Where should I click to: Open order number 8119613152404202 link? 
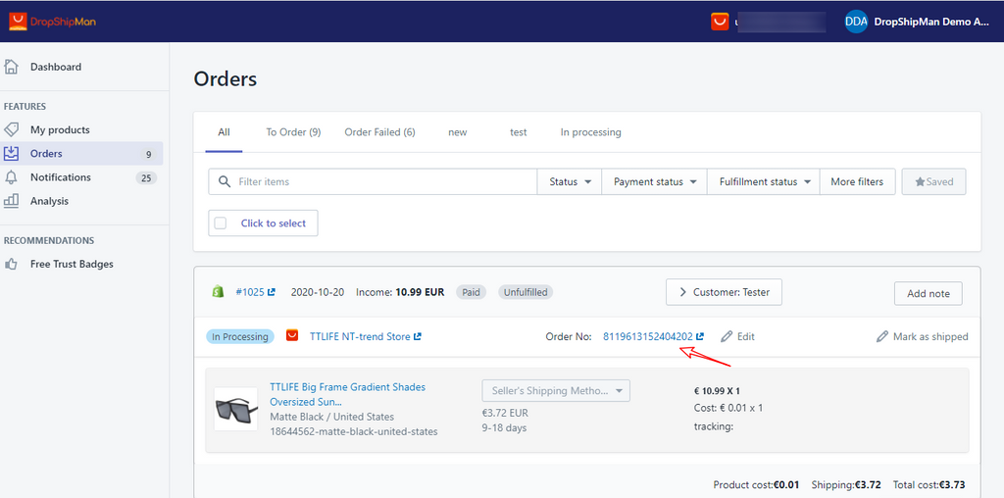pos(648,336)
